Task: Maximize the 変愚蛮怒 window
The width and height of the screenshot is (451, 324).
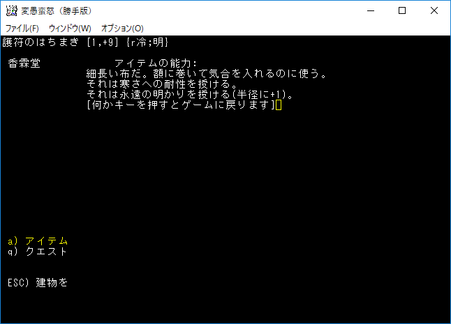Action: [402, 11]
